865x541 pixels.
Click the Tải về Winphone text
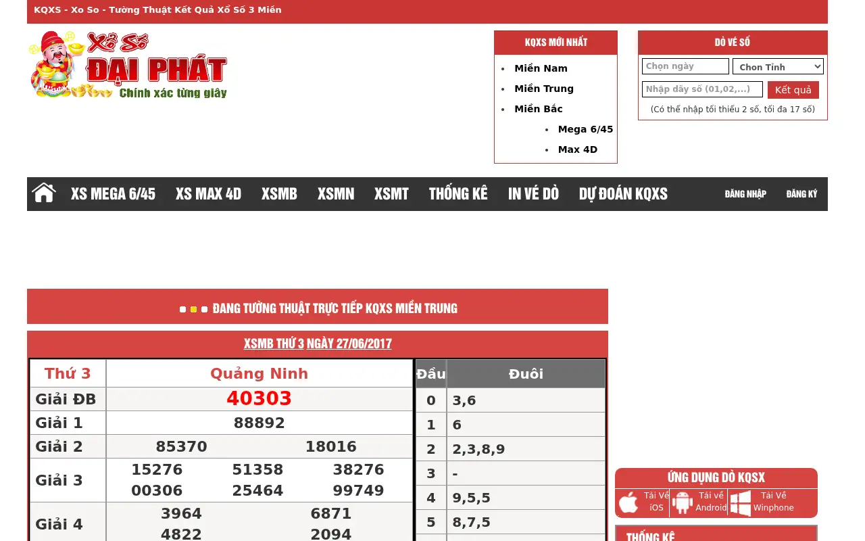tap(774, 502)
